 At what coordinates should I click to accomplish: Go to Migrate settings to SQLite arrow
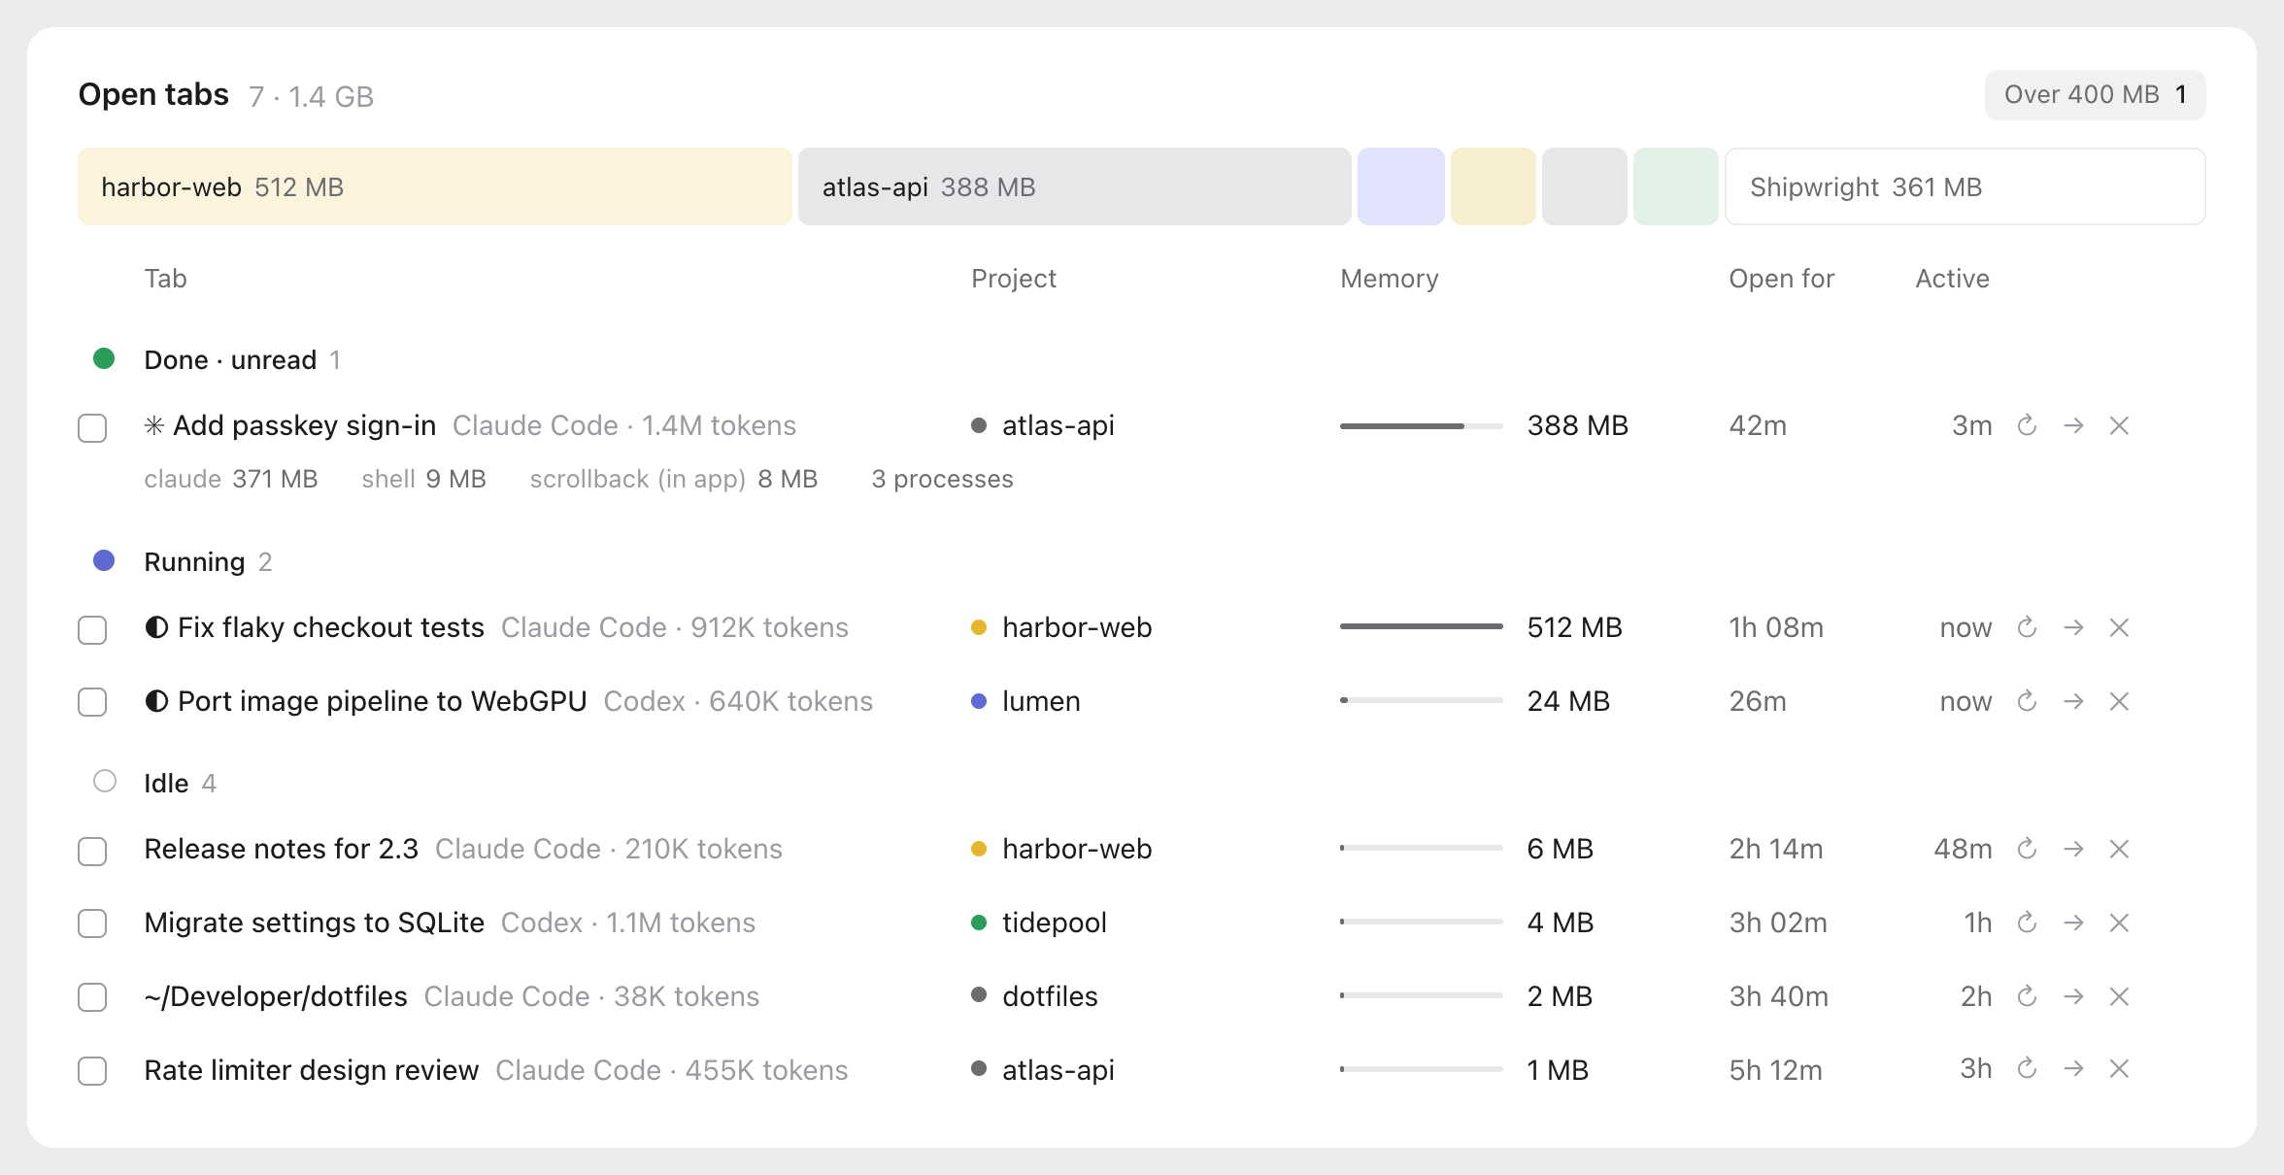tap(2073, 923)
